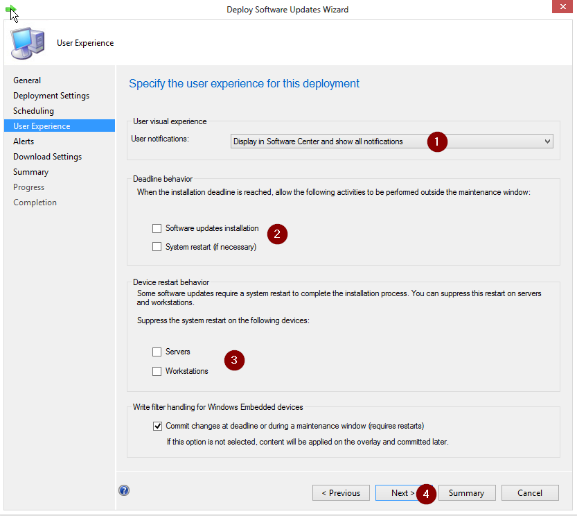The image size is (577, 516).
Task: Click the 'User visual experience' group label
Action: (170, 121)
